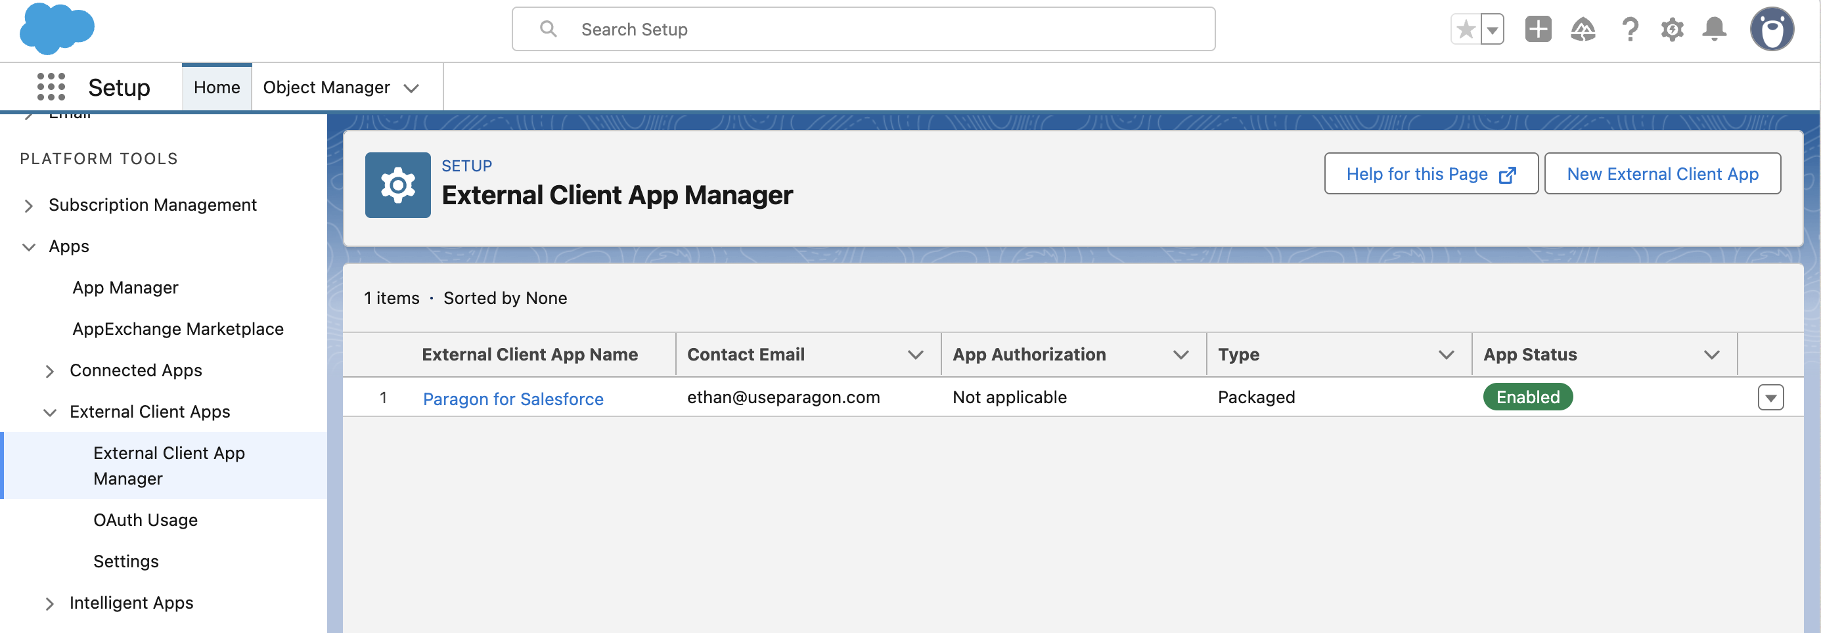Focus the Search Setup field
Screen dimensions: 1821x633
(863, 29)
